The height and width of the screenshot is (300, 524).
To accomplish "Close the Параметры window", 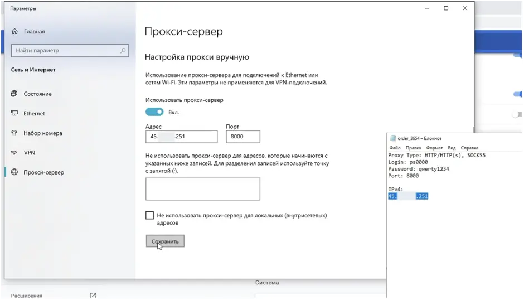I will click(x=465, y=8).
